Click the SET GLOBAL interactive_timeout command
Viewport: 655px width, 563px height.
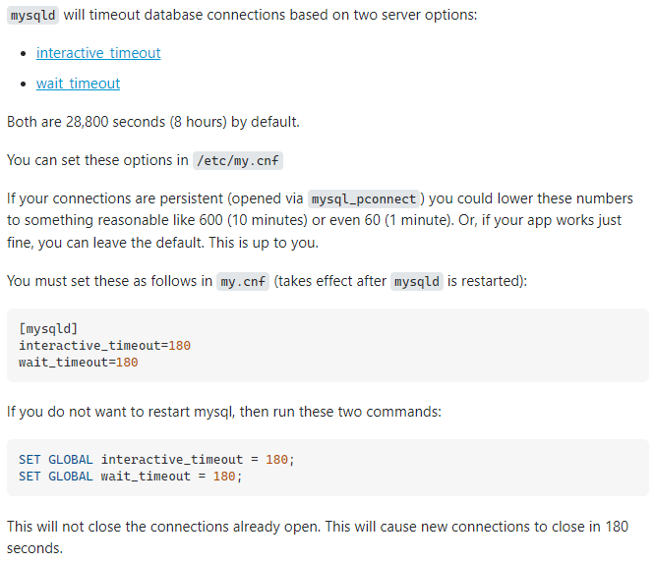click(x=156, y=459)
